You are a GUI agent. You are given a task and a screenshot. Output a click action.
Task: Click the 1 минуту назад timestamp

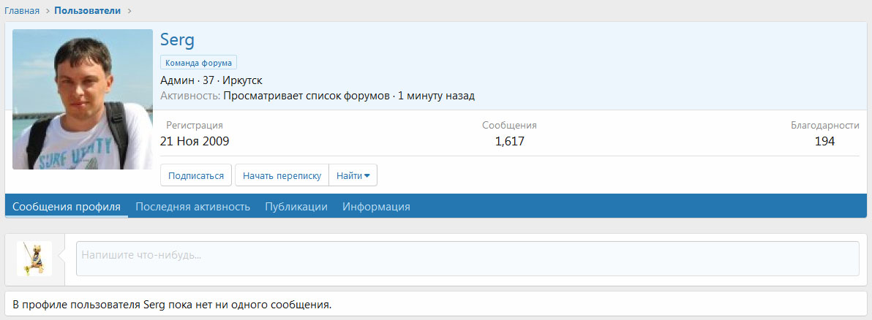tap(436, 96)
